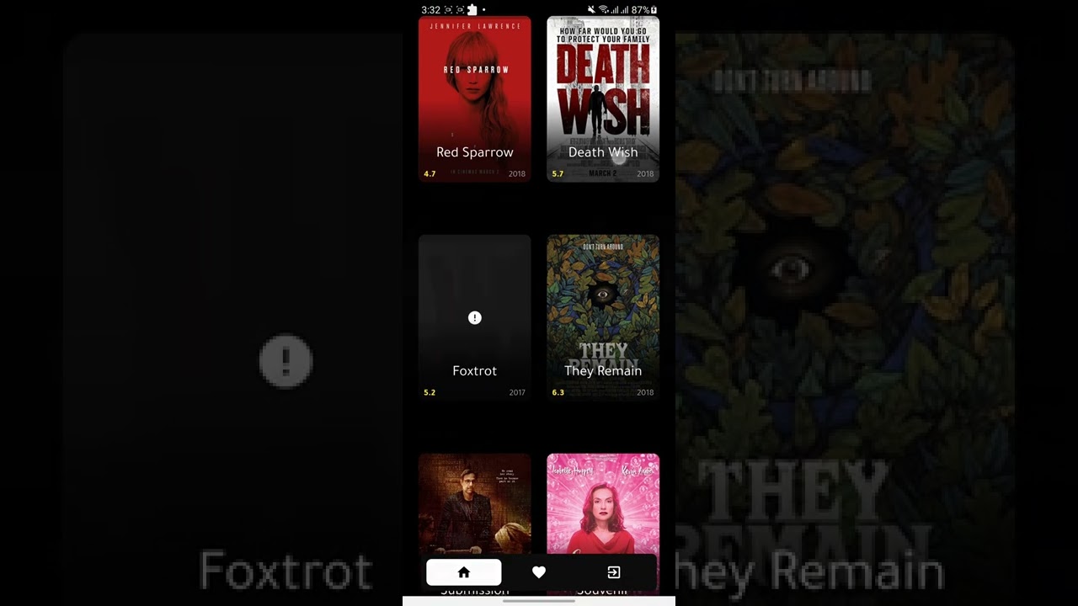
Task: Click the 2017 year on Foxtrot card
Action: tap(517, 393)
